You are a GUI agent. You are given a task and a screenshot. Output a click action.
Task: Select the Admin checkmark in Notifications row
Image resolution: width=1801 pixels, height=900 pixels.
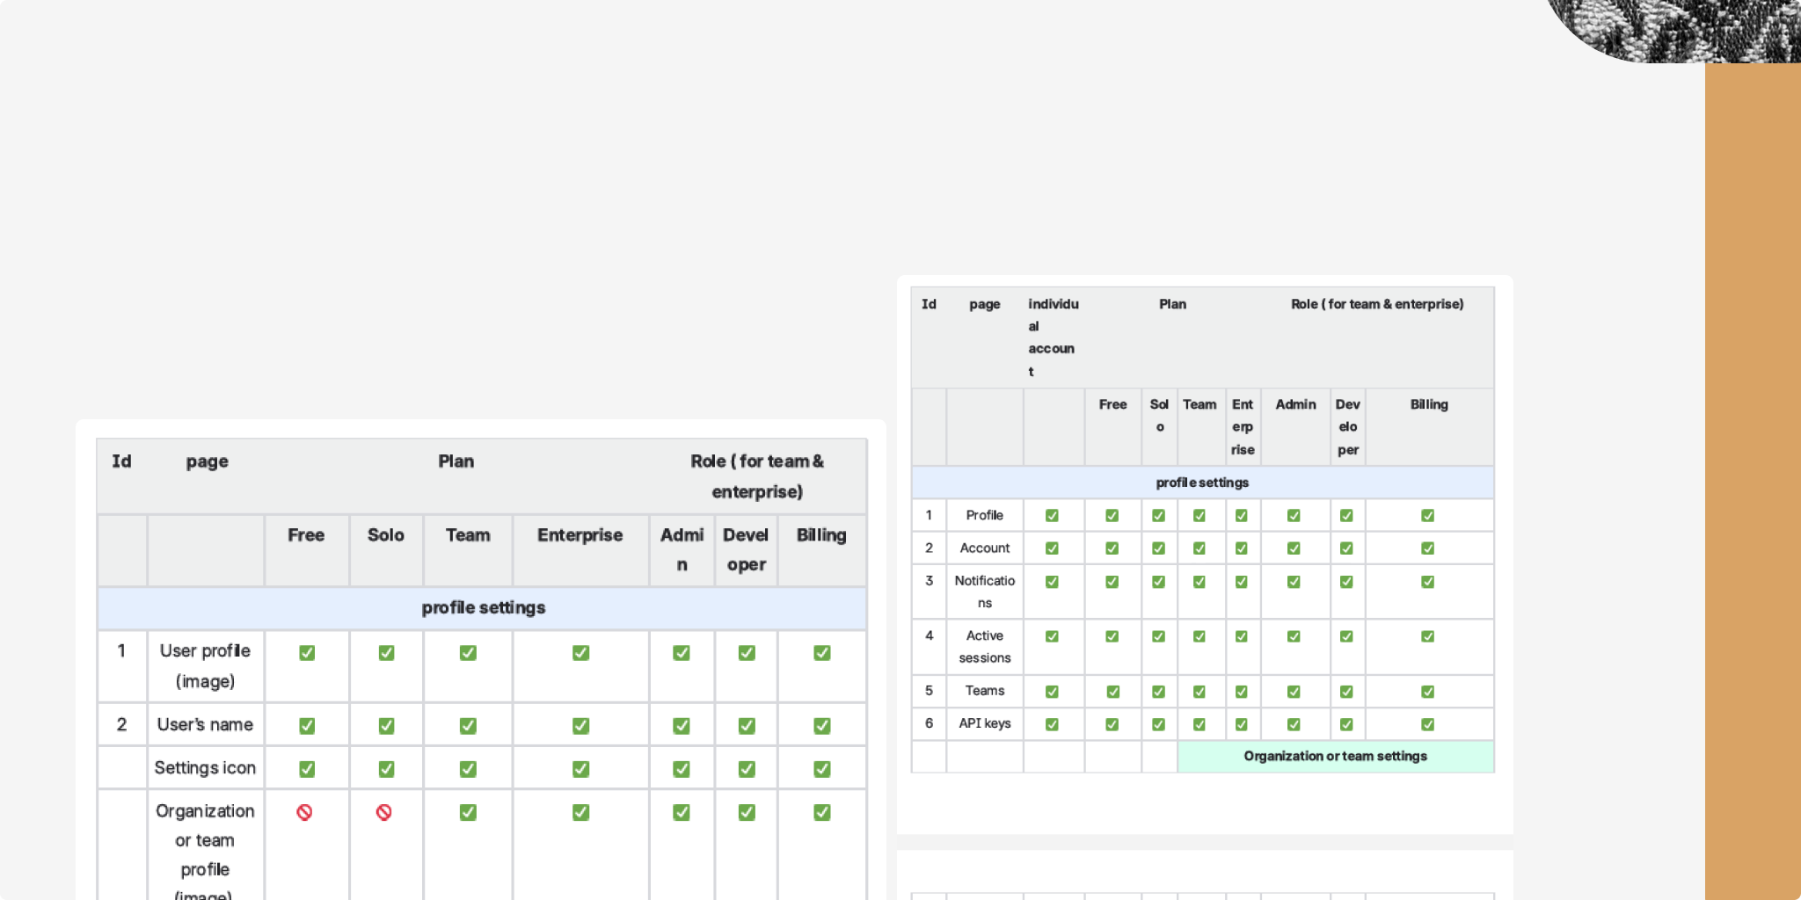tap(1294, 582)
